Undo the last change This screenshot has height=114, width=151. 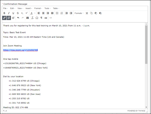18,18
